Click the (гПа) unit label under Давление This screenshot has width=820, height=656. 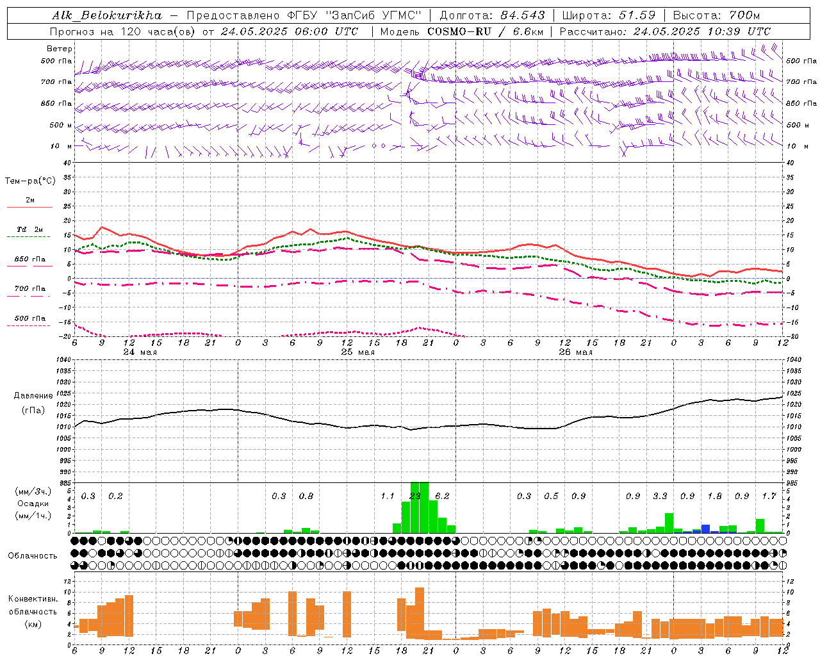click(x=33, y=410)
